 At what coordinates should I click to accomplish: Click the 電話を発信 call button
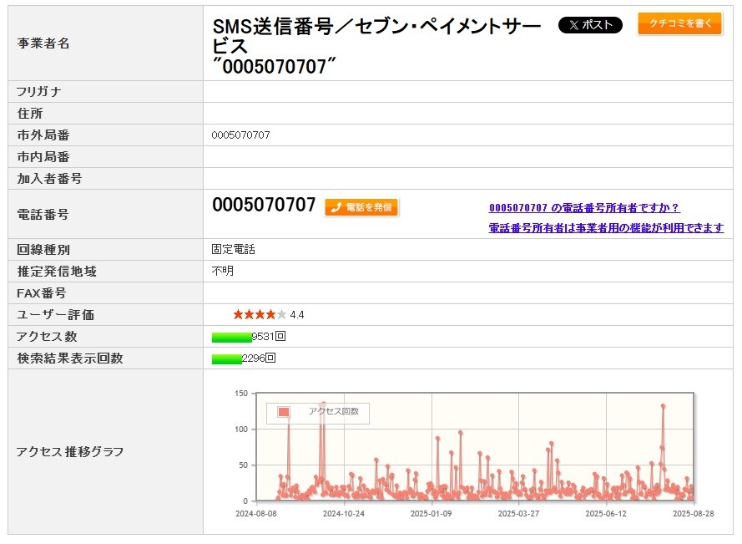(361, 207)
